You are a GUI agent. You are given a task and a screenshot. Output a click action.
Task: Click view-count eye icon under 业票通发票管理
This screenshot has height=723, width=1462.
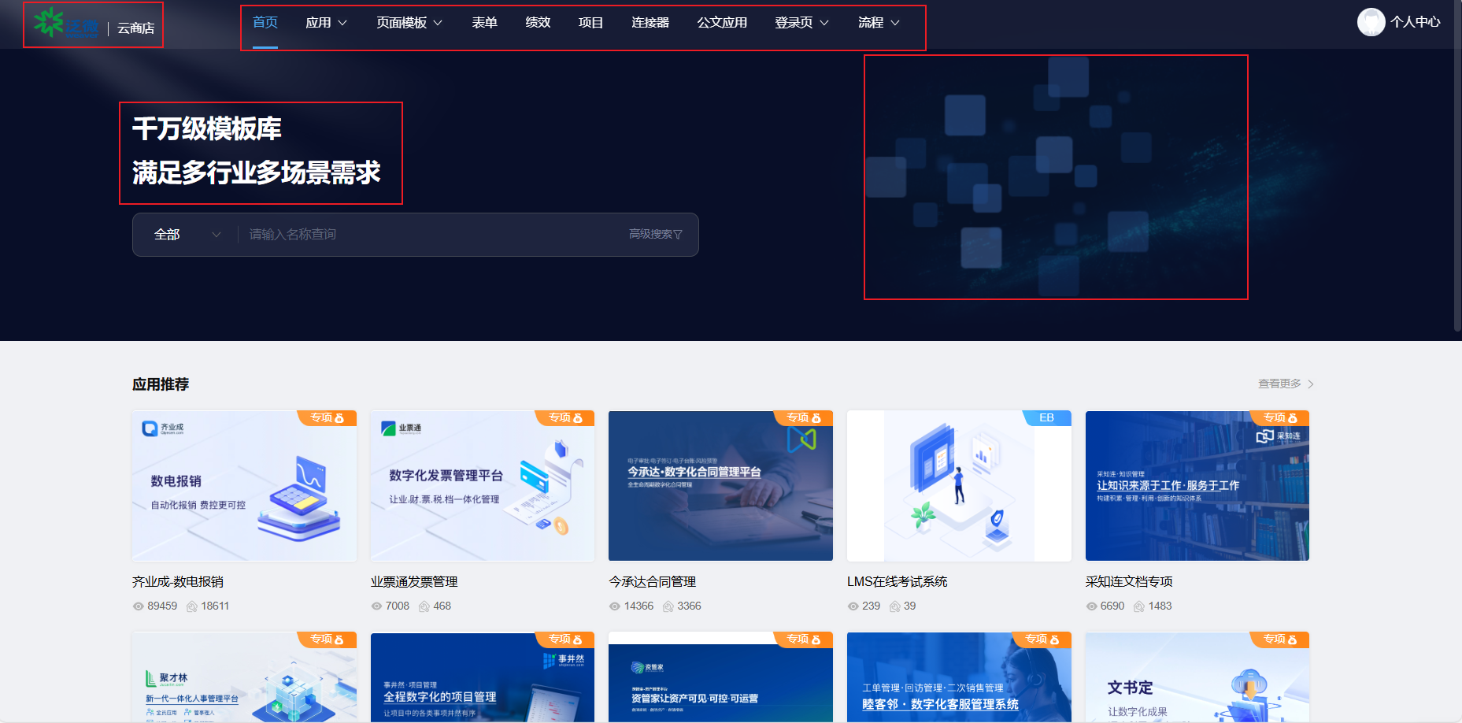(x=376, y=606)
